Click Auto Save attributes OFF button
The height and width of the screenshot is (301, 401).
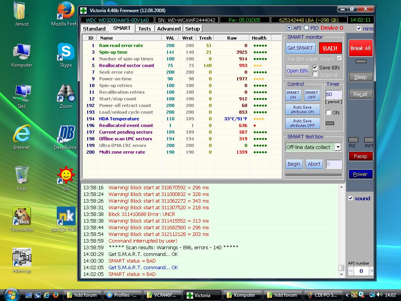tap(303, 123)
